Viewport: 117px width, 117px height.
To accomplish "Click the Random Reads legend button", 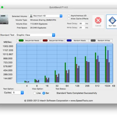I will [76, 41].
